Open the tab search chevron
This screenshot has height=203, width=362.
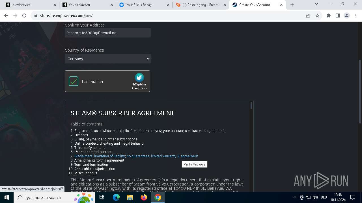coord(316,4)
